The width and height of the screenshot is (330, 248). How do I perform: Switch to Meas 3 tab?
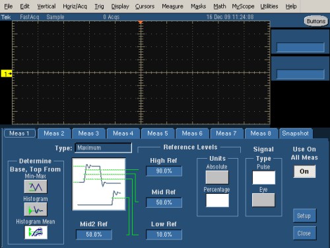pos(88,134)
